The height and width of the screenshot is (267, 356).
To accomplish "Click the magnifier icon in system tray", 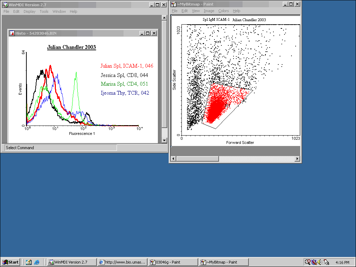I will (307, 262).
